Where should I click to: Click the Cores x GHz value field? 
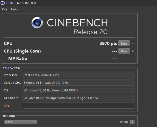click(x=78, y=83)
